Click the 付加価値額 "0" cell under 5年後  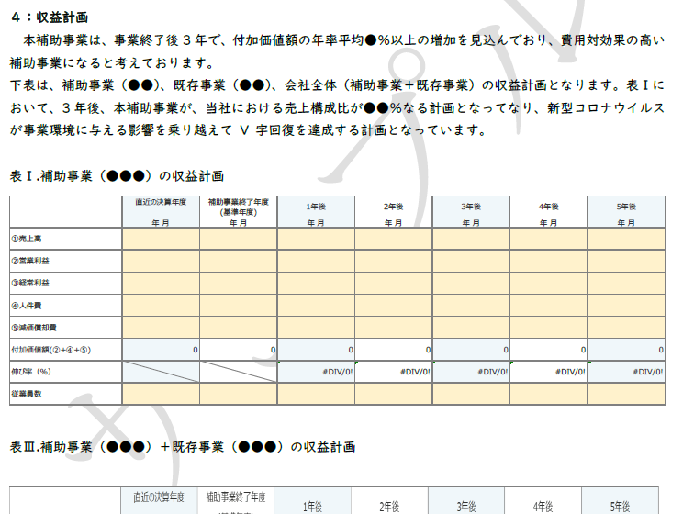point(626,350)
